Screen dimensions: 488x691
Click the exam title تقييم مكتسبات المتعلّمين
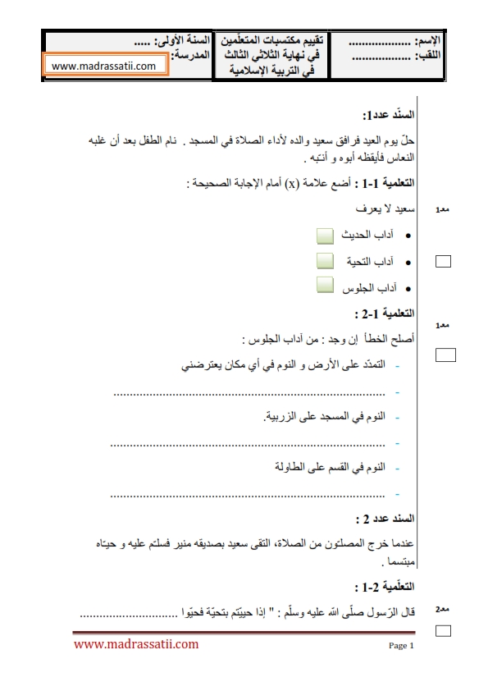coord(271,40)
